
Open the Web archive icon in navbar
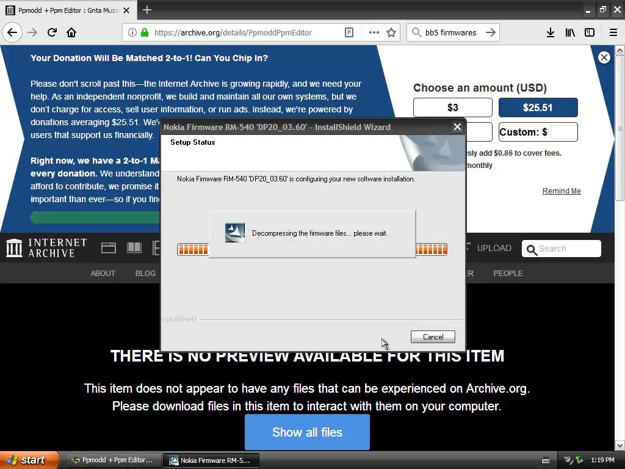coord(109,248)
